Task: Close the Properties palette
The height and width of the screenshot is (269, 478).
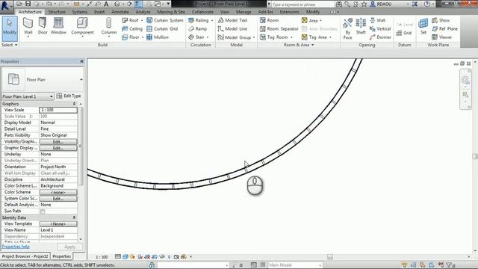Action: 81,61
